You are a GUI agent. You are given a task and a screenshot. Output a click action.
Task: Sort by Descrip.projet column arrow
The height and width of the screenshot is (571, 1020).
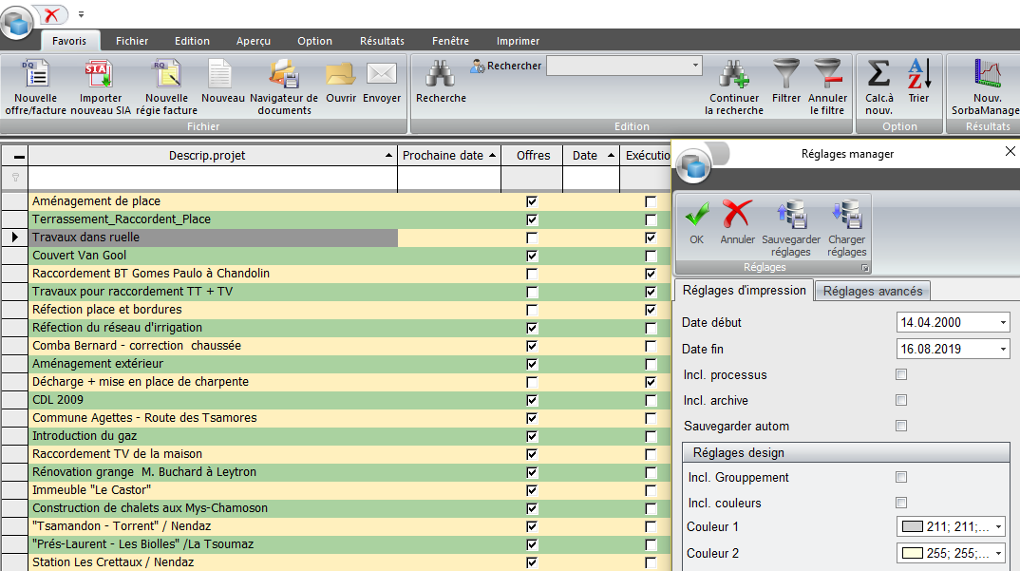[388, 155]
